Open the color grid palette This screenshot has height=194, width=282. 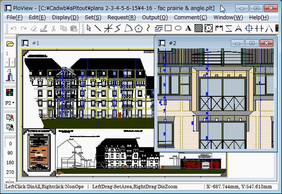coord(10,92)
